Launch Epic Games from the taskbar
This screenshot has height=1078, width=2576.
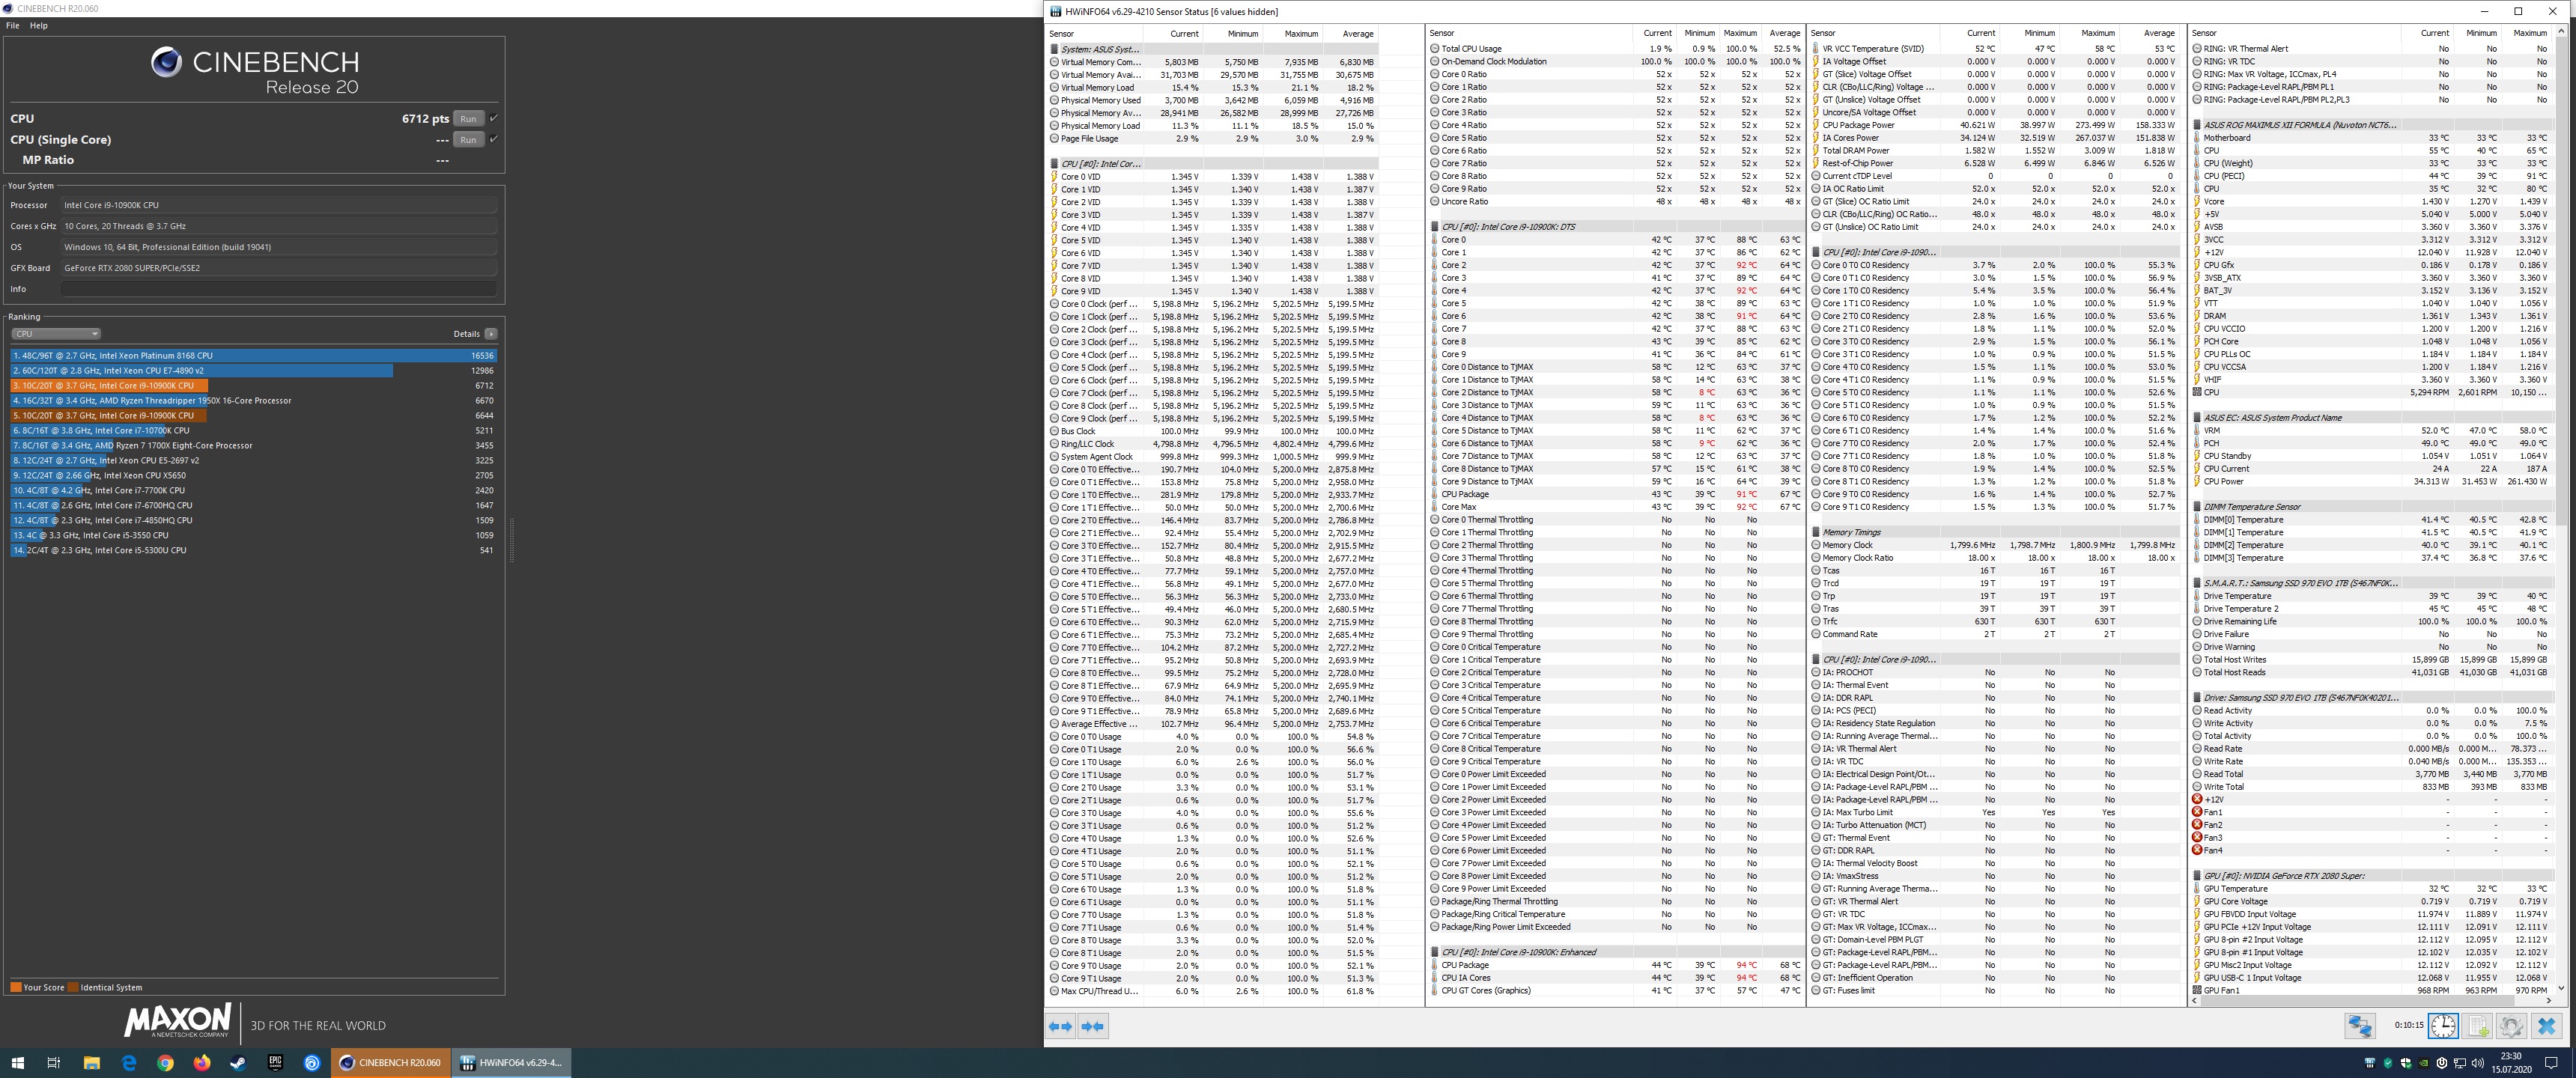275,1063
